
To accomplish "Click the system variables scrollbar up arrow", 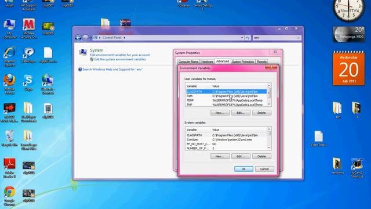I will [269, 129].
